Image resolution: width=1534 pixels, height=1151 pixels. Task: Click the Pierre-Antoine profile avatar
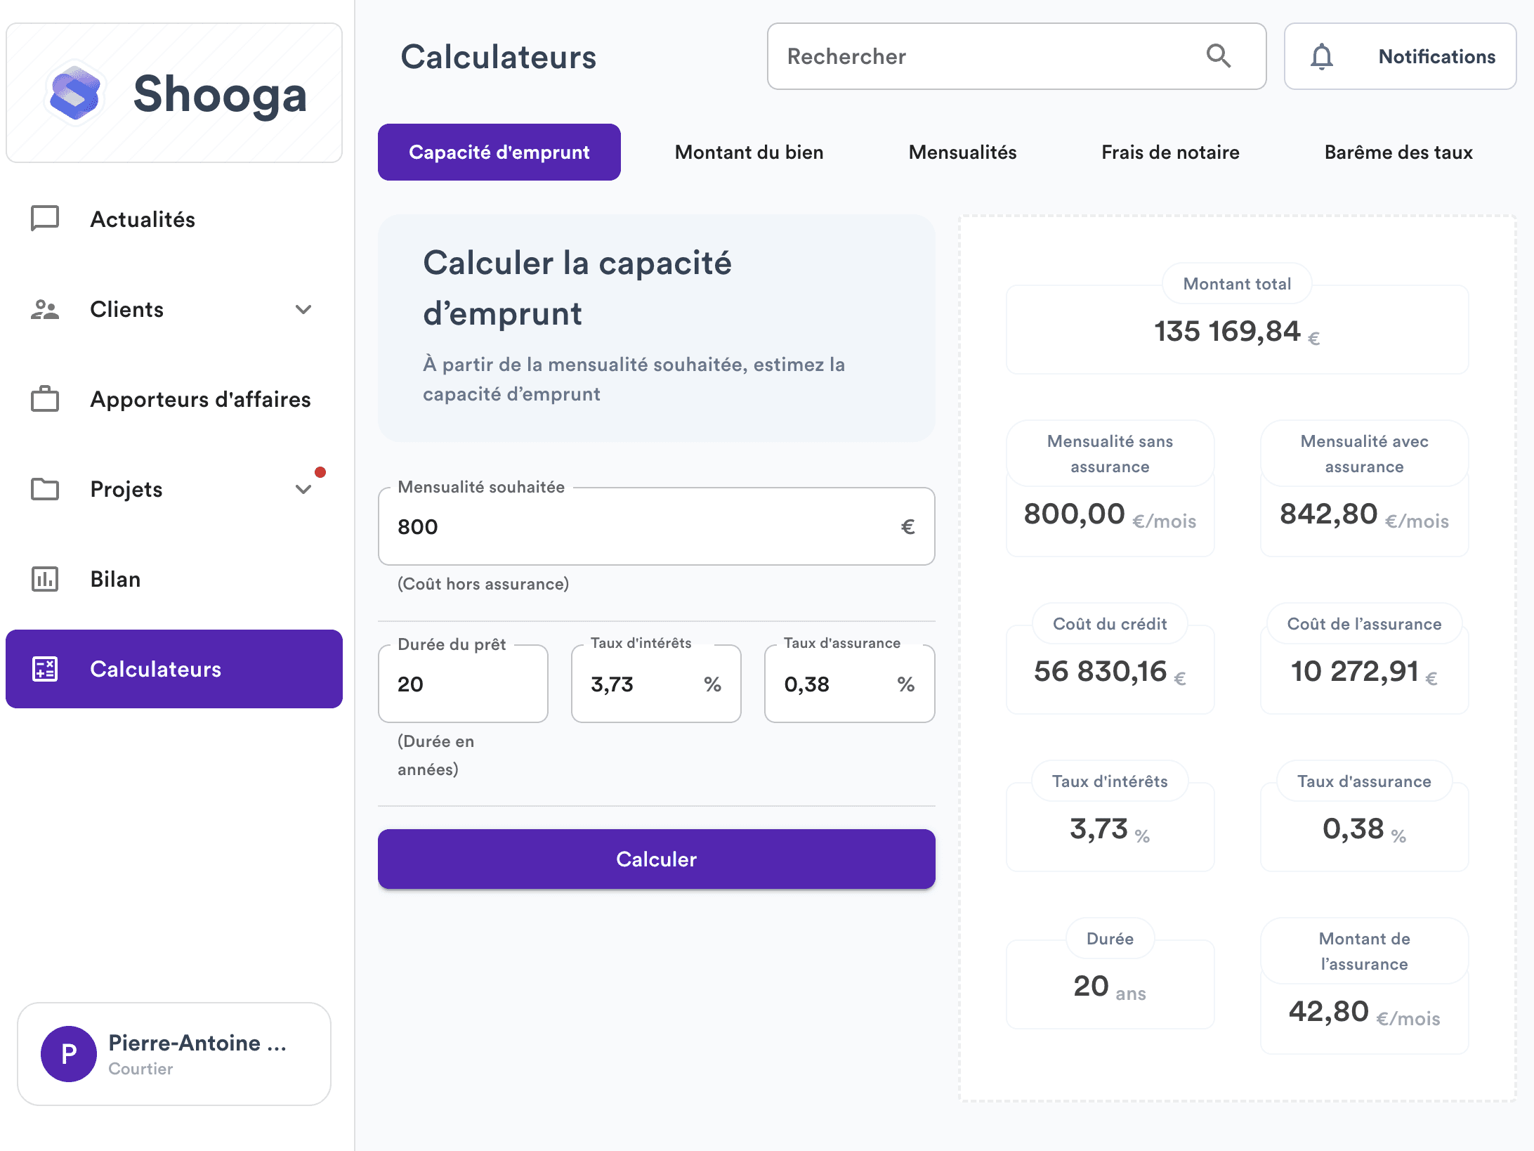(68, 1054)
